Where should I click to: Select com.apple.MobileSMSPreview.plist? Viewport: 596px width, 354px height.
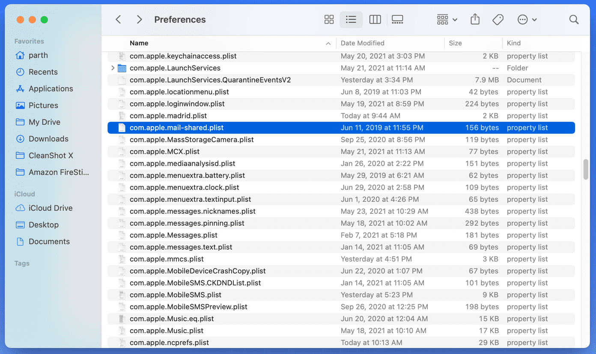point(341,307)
